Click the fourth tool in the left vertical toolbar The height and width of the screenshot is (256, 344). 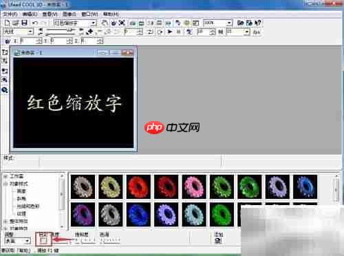click(5, 80)
